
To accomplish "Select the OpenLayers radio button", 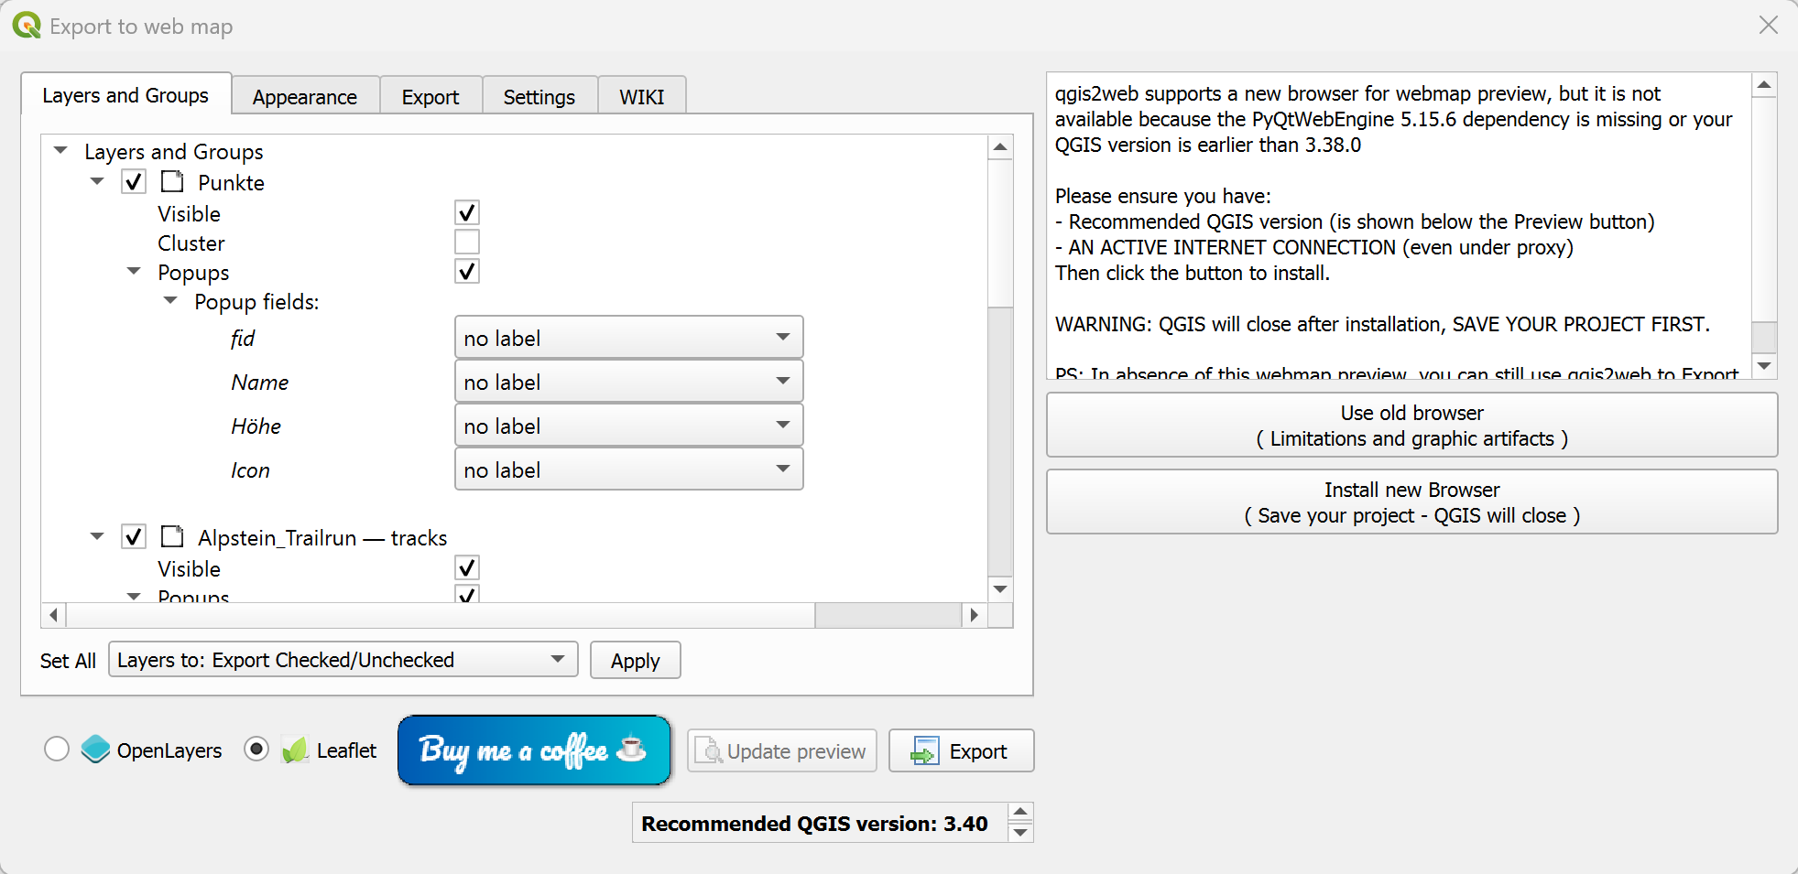I will [x=56, y=749].
